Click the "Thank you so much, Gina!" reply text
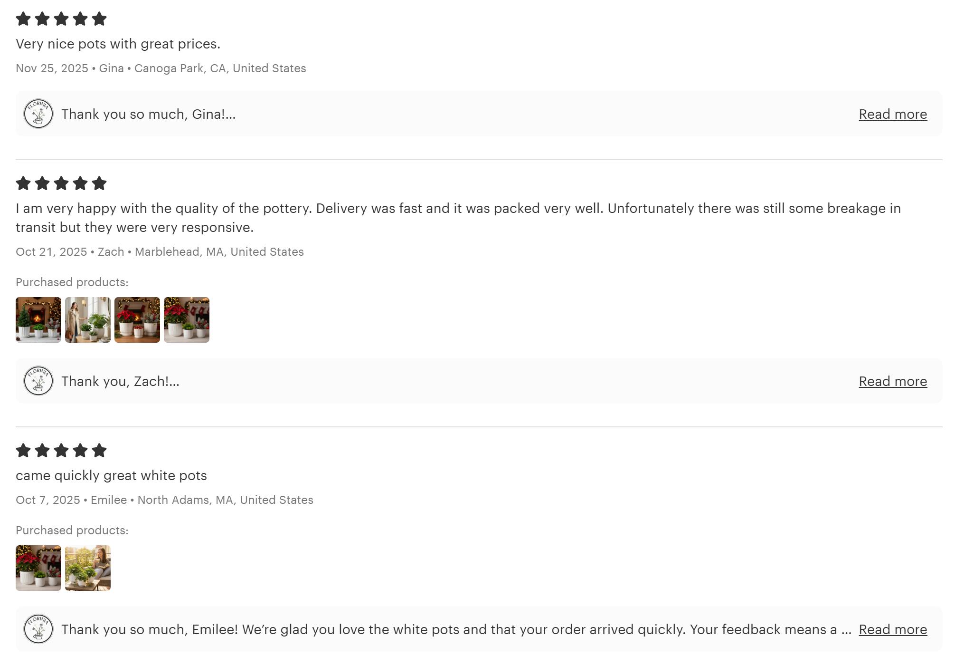The height and width of the screenshot is (656, 955). pyautogui.click(x=148, y=114)
